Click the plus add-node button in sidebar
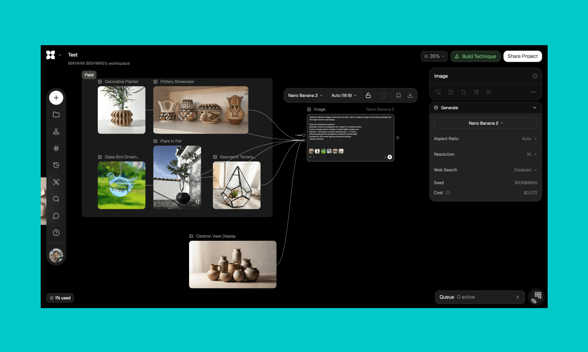588x352 pixels. (x=56, y=98)
